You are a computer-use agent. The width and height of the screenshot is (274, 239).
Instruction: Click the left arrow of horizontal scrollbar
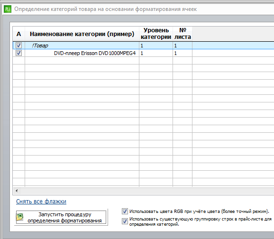(x=17, y=191)
